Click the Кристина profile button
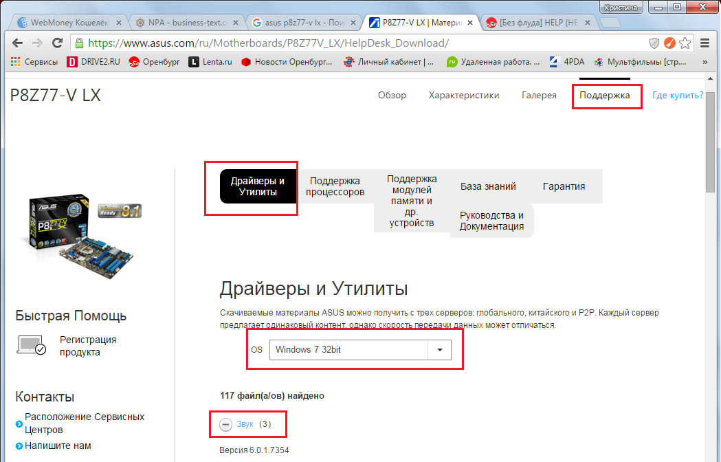Screen dimensions: 721x462 tap(621, 7)
